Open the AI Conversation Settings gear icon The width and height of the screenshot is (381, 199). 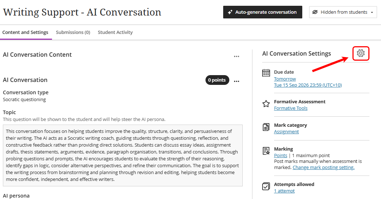(x=360, y=53)
